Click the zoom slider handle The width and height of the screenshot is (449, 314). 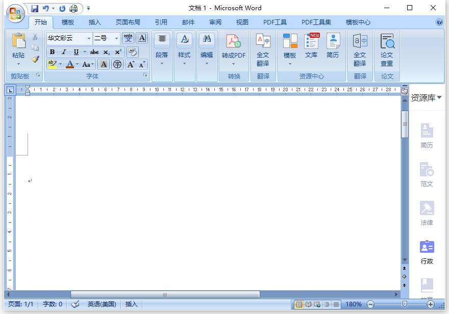click(x=405, y=304)
